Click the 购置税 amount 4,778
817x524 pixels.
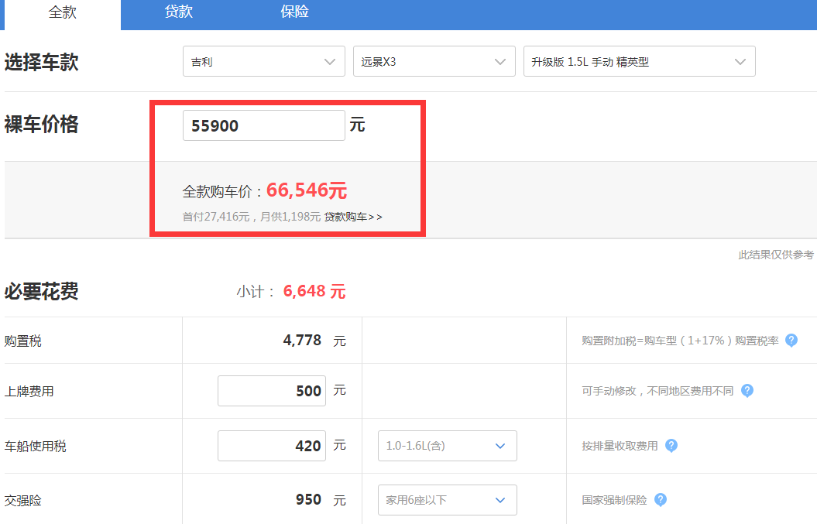coord(302,340)
